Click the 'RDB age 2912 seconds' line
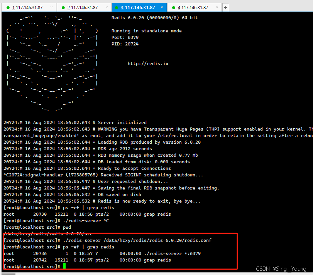 tap(78, 149)
